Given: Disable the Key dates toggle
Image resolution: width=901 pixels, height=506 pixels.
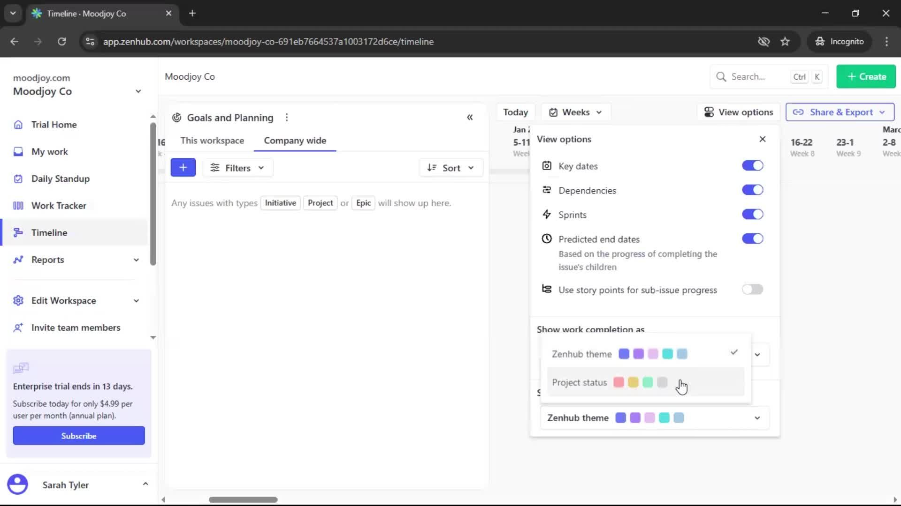Looking at the screenshot, I should tap(752, 165).
